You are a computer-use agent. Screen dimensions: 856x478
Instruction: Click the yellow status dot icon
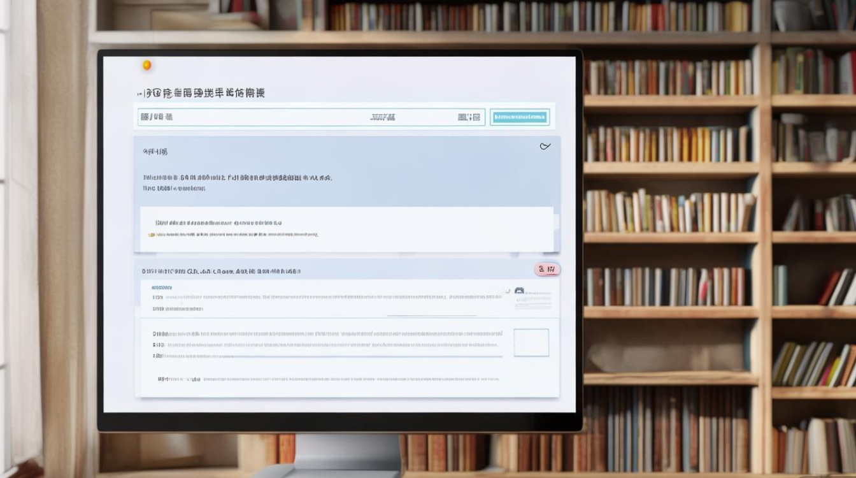pos(146,64)
